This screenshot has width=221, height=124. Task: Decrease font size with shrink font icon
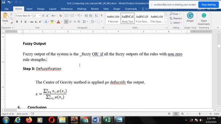47,15
